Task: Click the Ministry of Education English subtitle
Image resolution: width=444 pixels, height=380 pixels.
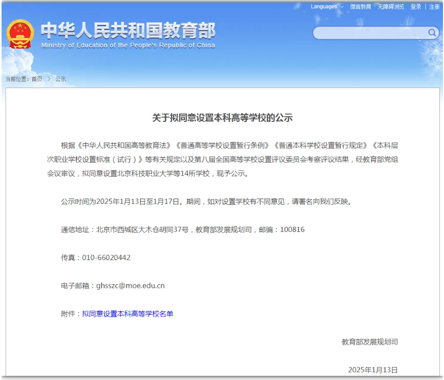Action: [128, 45]
